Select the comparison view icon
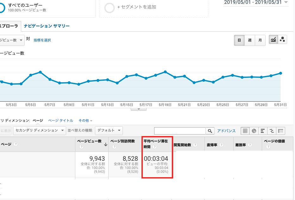295x200 pixels. [x=272, y=131]
